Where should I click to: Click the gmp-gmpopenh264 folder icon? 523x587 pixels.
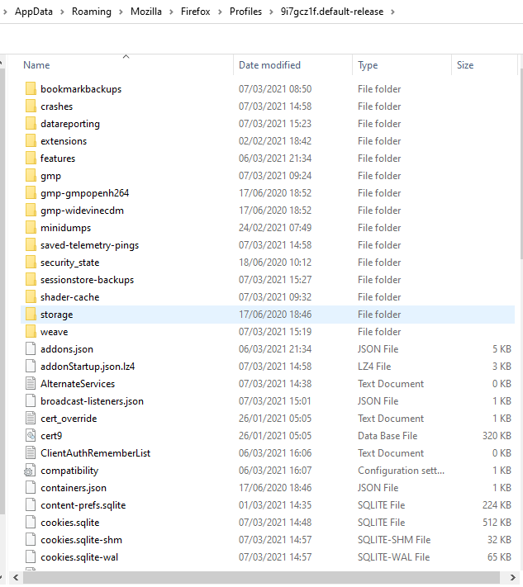31,193
